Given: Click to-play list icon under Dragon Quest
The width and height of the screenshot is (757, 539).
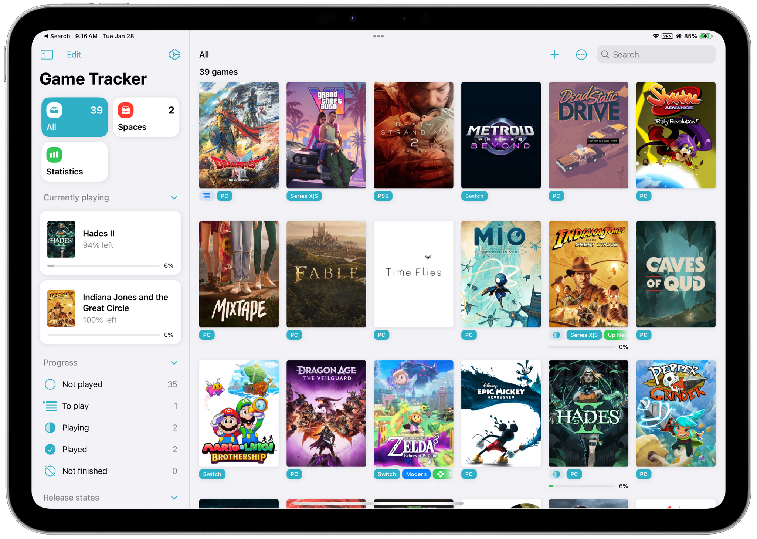Looking at the screenshot, I should pos(207,196).
